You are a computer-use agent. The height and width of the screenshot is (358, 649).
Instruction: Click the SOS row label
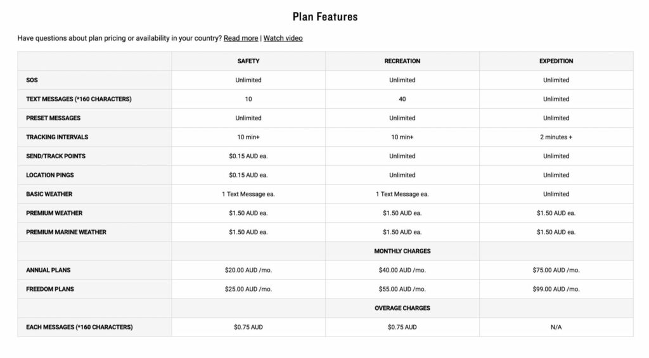(x=32, y=80)
